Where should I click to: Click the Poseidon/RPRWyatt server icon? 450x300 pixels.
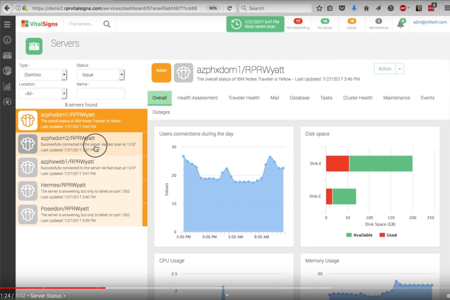pos(28,214)
